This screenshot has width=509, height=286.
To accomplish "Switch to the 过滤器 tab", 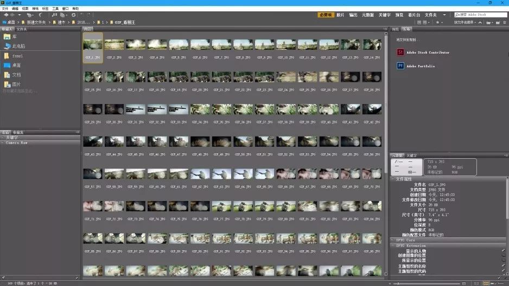I will click(5, 132).
